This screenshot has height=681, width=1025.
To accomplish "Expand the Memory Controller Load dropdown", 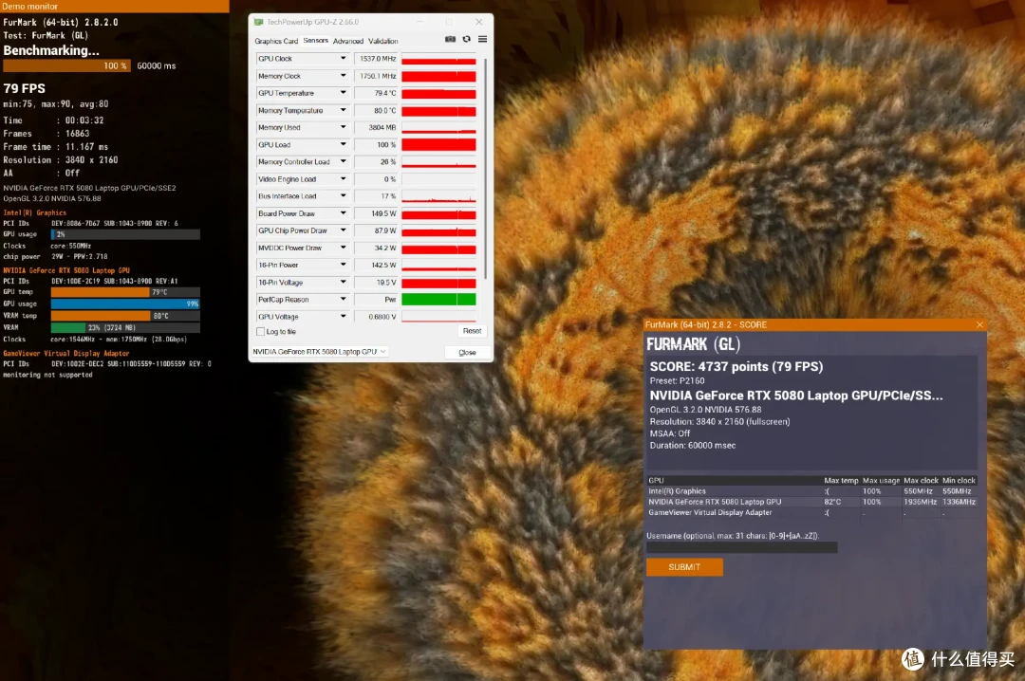I will click(x=343, y=161).
